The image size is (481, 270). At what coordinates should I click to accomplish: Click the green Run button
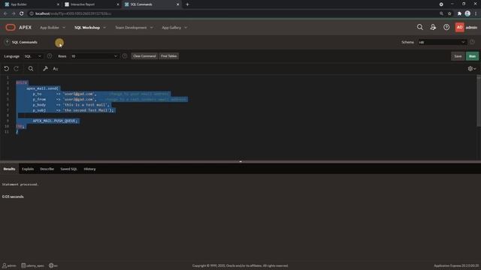[x=472, y=56]
